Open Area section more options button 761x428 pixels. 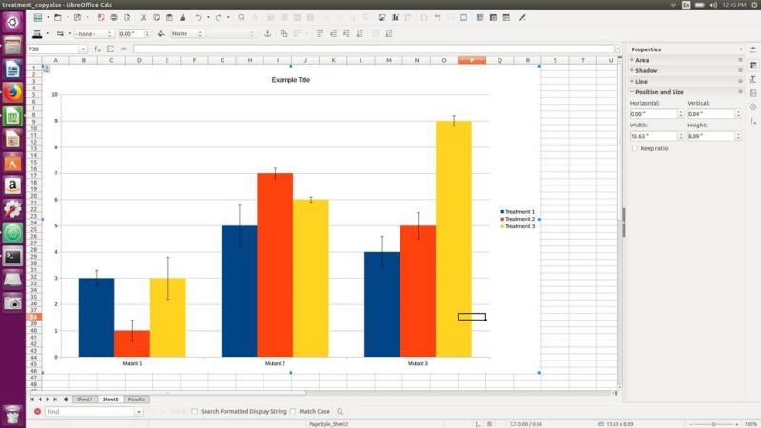(x=741, y=60)
